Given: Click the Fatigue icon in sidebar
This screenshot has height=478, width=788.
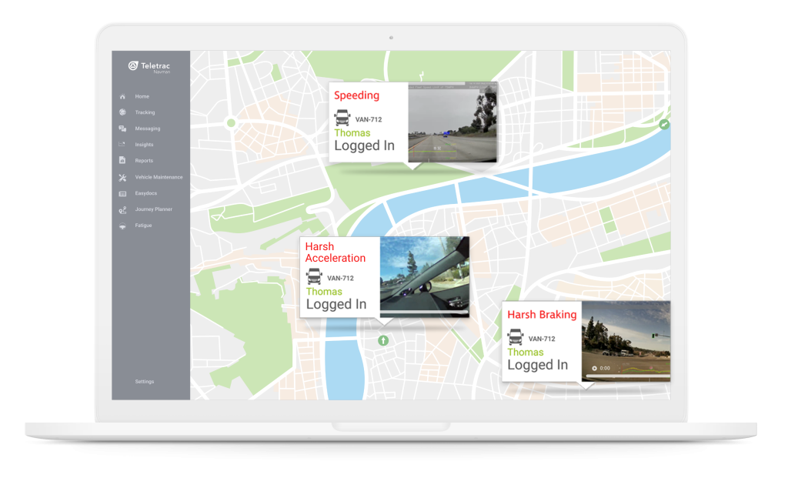Looking at the screenshot, I should tap(122, 226).
